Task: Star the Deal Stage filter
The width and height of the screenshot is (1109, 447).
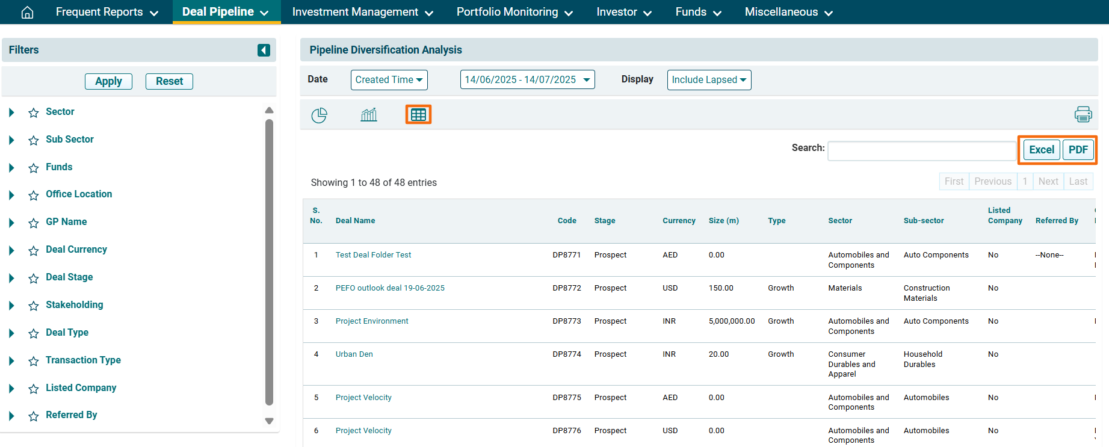Action: click(34, 278)
